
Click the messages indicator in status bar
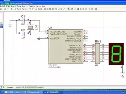click(x=10, y=87)
